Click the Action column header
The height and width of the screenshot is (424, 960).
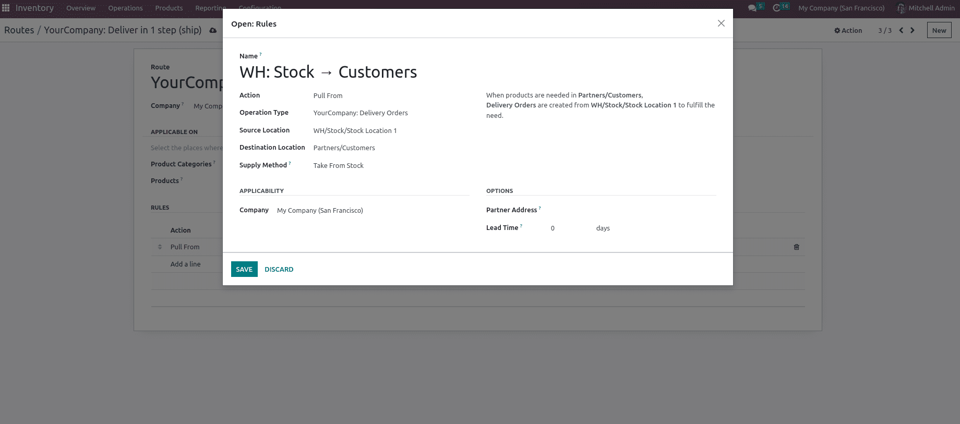181,230
